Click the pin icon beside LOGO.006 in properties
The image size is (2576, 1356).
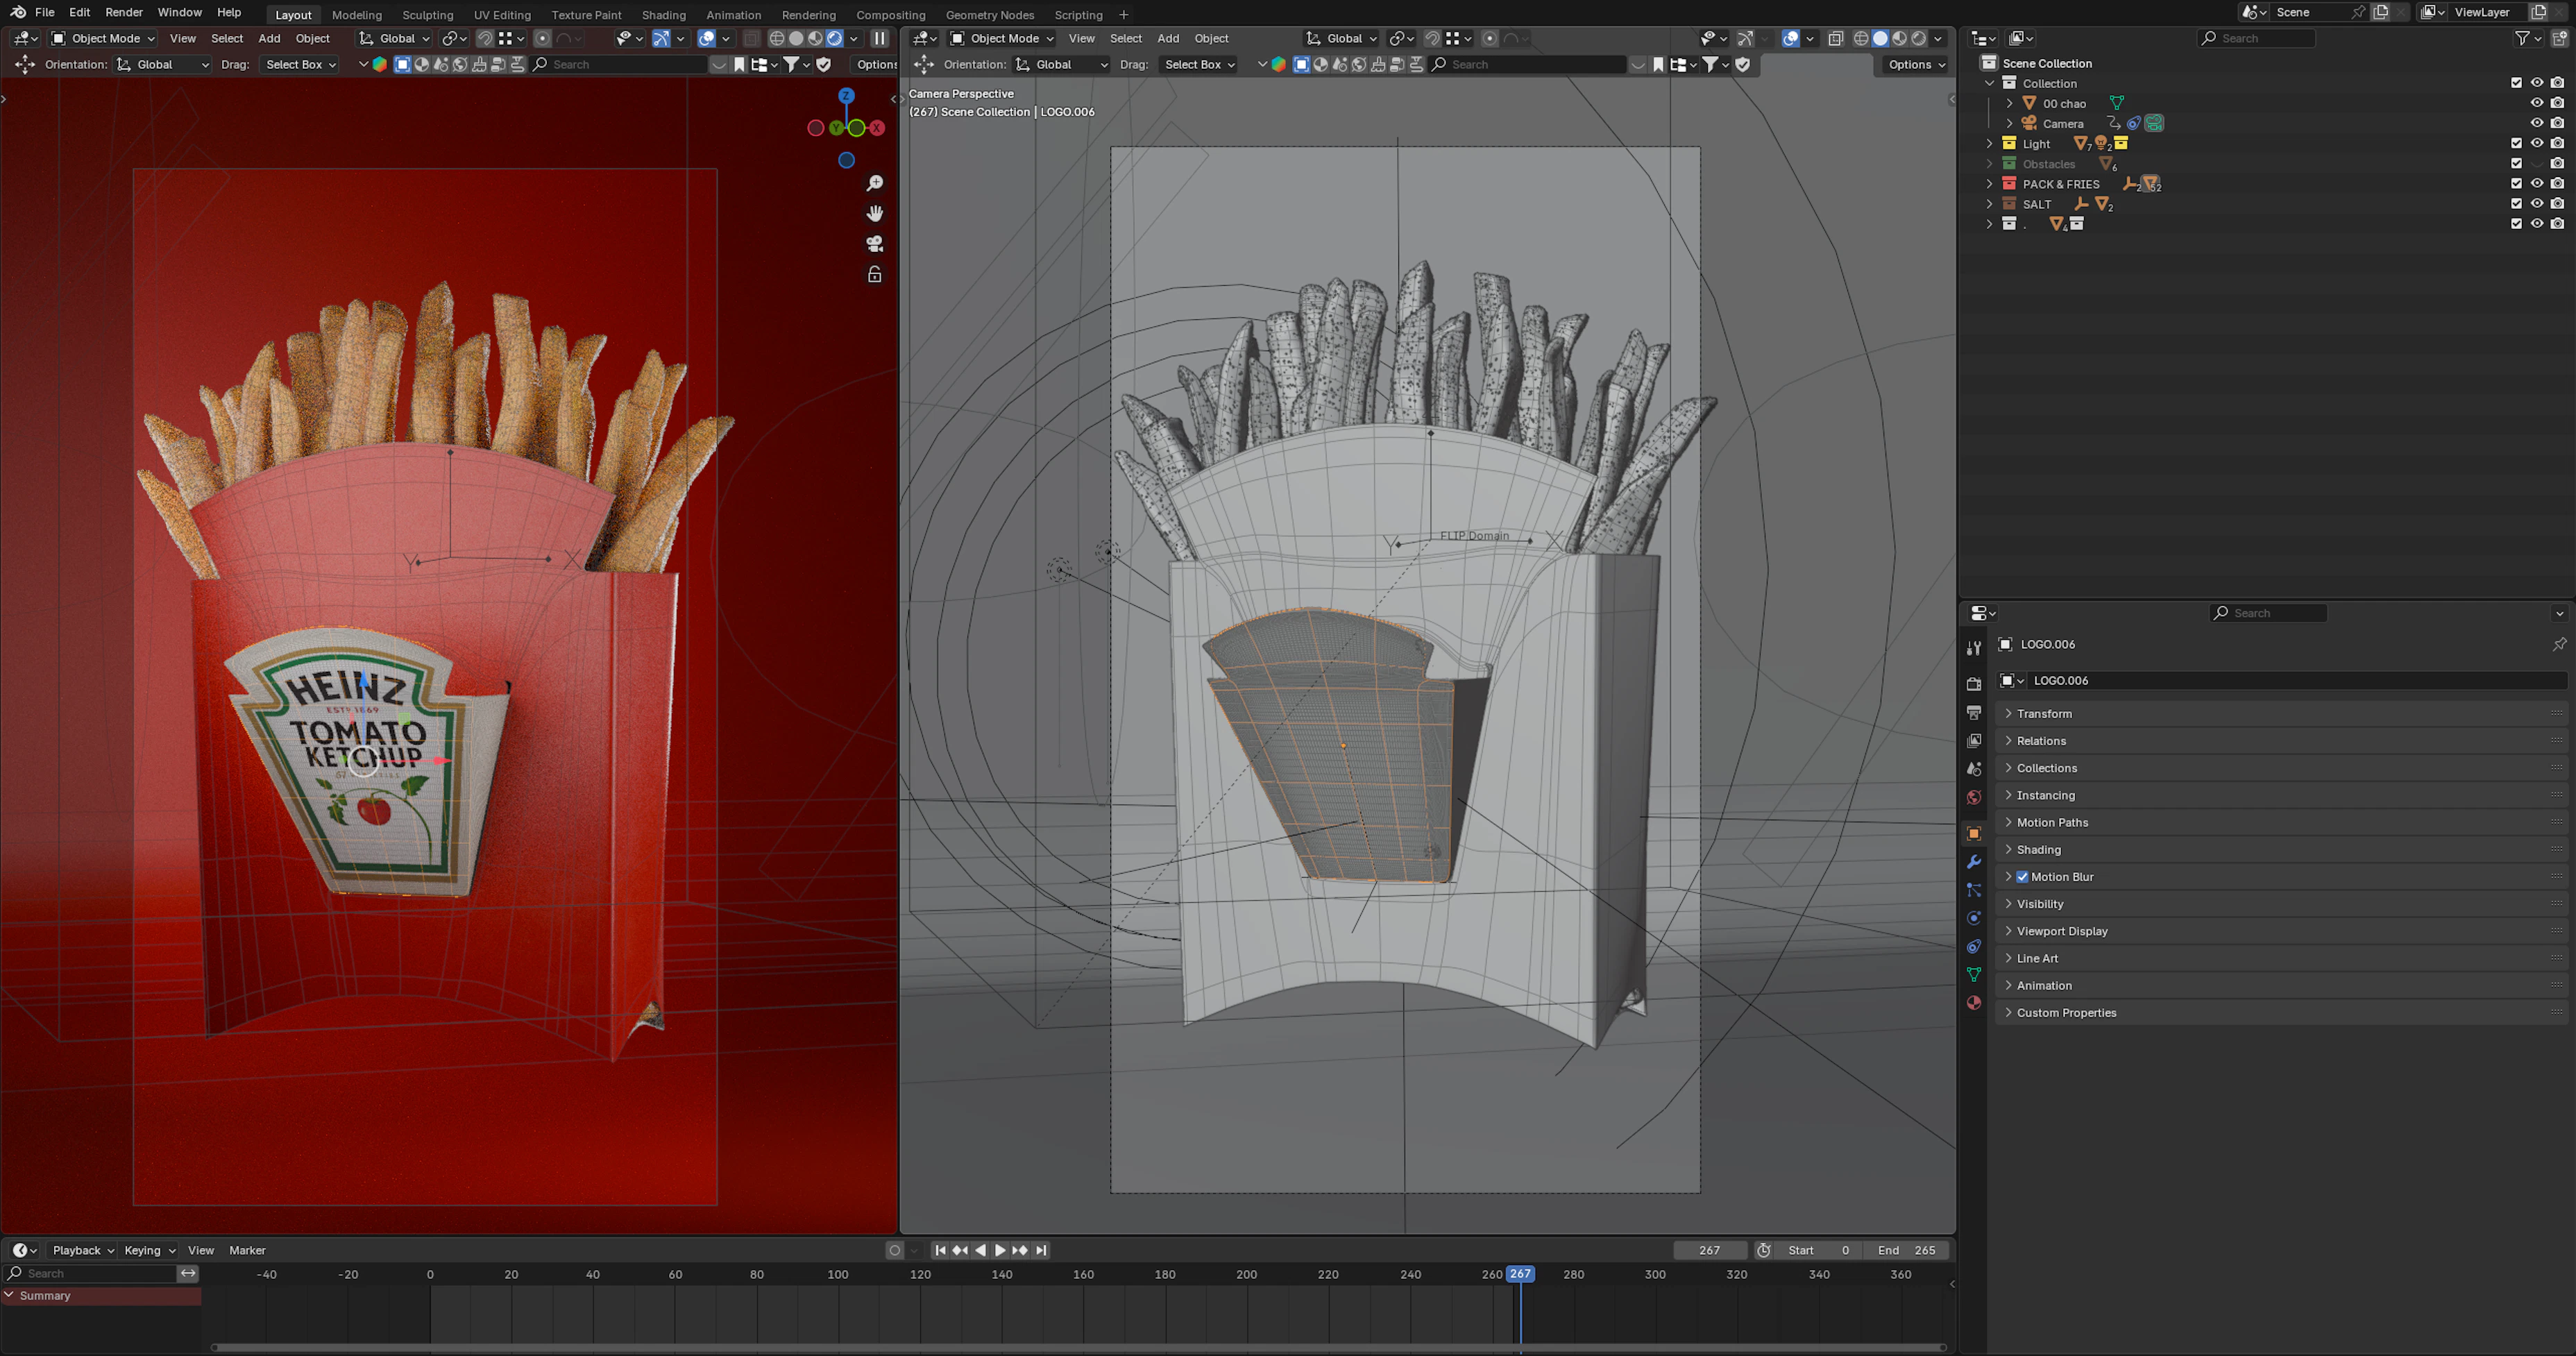(2559, 644)
